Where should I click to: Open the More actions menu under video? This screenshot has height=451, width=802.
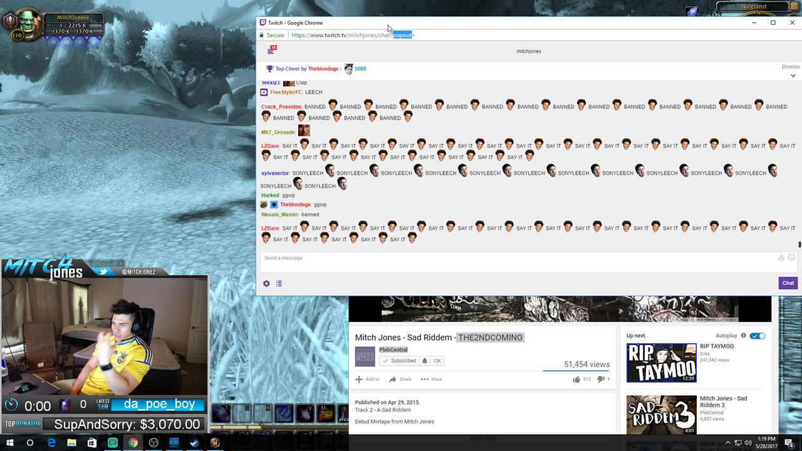[x=432, y=379]
